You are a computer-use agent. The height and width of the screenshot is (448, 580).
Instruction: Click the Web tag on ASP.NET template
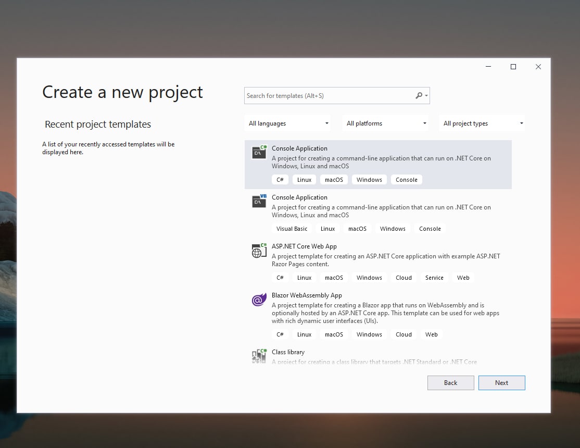463,278
